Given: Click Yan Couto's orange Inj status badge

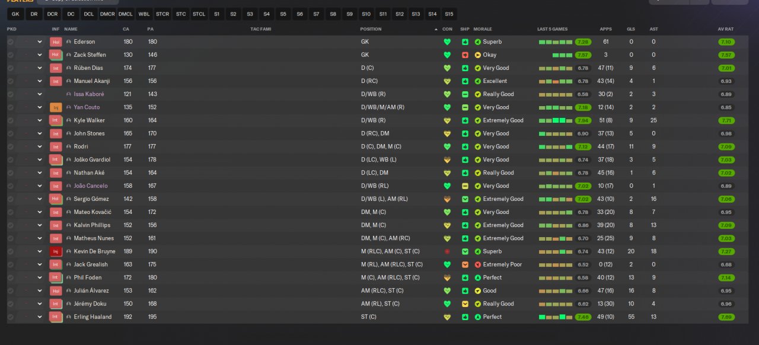Looking at the screenshot, I should pyautogui.click(x=56, y=107).
